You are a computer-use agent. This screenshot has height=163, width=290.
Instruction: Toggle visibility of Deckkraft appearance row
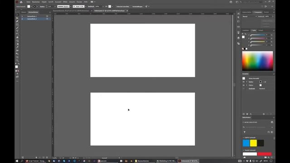tap(244, 89)
